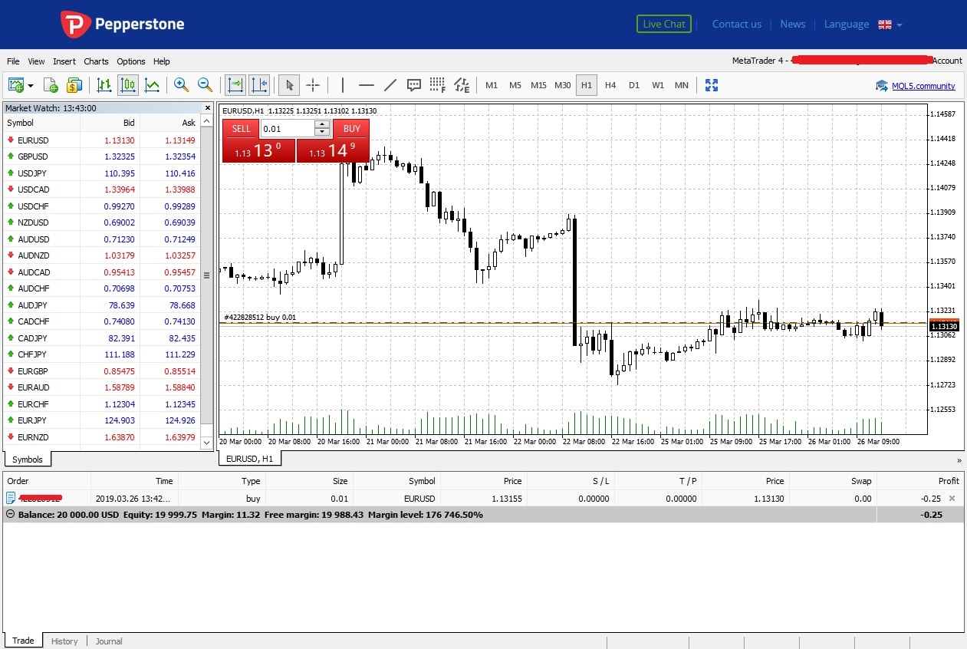967x649 pixels.
Task: Open full screen chart mode
Action: tap(711, 85)
